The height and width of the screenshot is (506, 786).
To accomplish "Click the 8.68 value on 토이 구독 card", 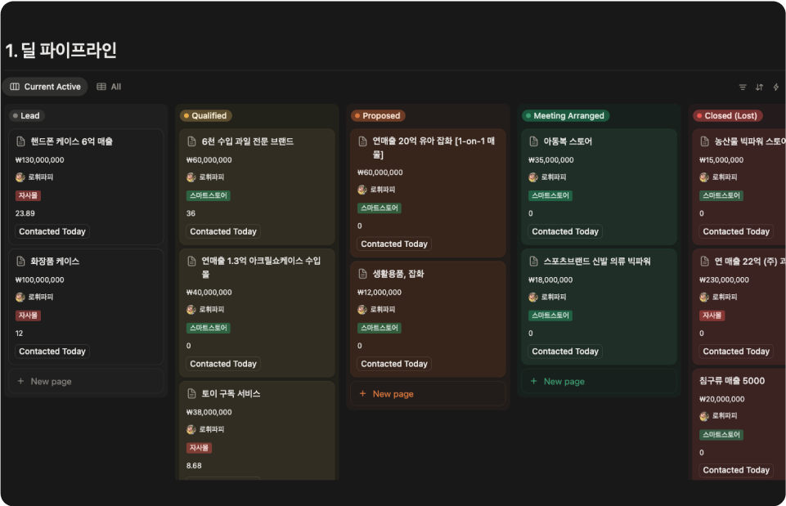I will [194, 466].
